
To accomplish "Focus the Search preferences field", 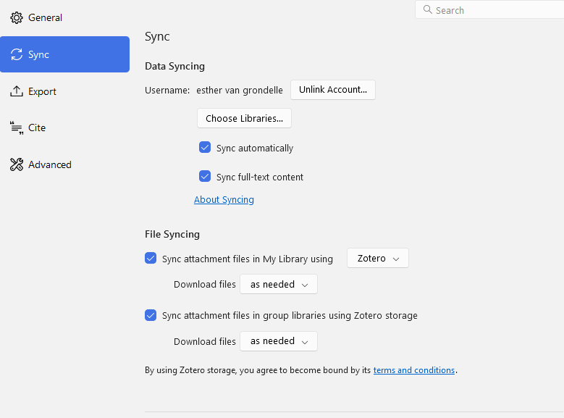I will 489,9.
